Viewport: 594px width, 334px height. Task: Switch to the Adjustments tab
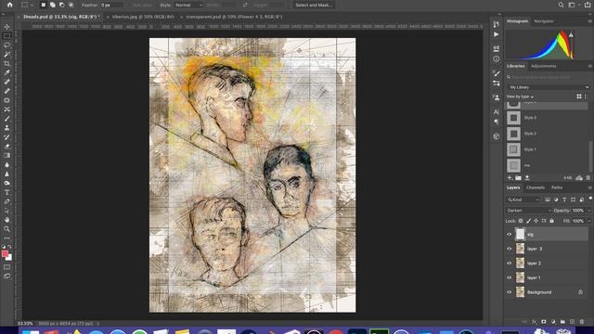[x=544, y=66]
